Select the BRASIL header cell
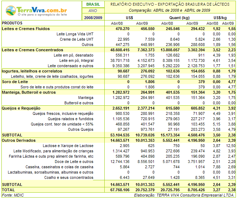The height and width of the screenshot is (199, 238). click(x=93, y=4)
